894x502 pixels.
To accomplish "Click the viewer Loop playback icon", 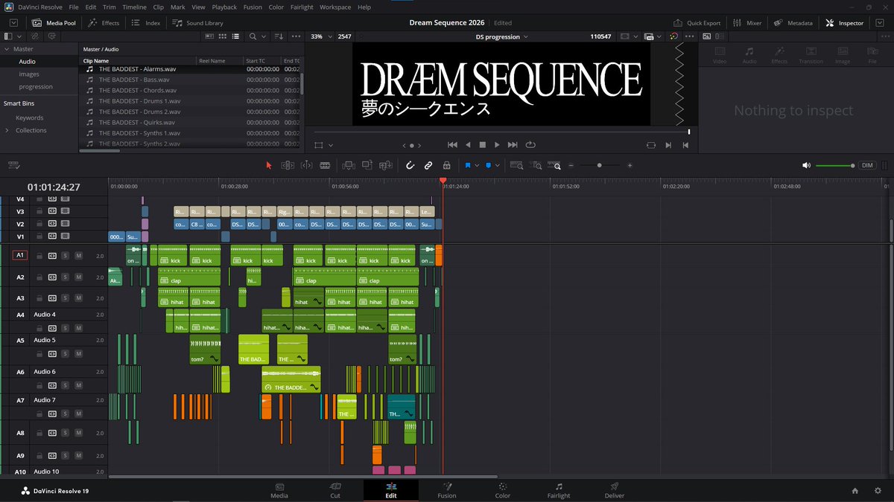I will [530, 145].
